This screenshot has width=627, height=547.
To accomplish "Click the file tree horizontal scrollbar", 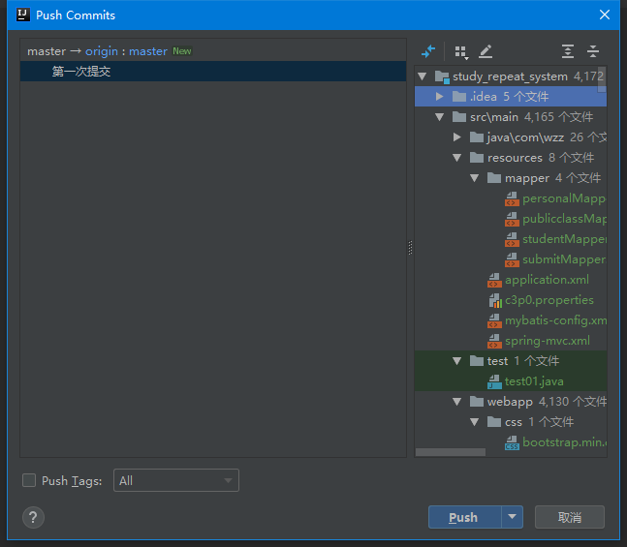I will (451, 452).
